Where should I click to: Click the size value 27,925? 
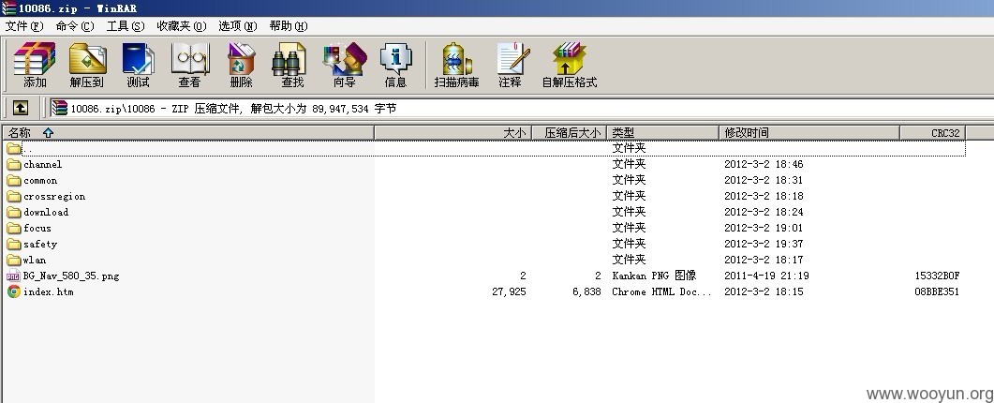509,291
